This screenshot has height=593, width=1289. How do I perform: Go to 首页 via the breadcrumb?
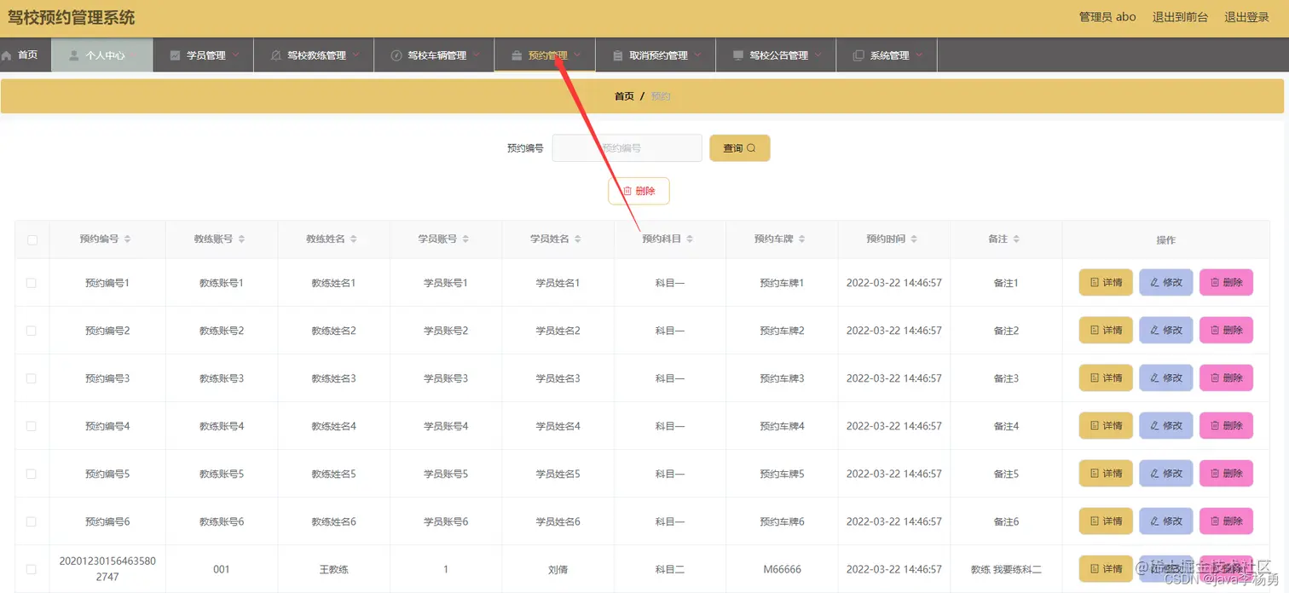[x=624, y=96]
